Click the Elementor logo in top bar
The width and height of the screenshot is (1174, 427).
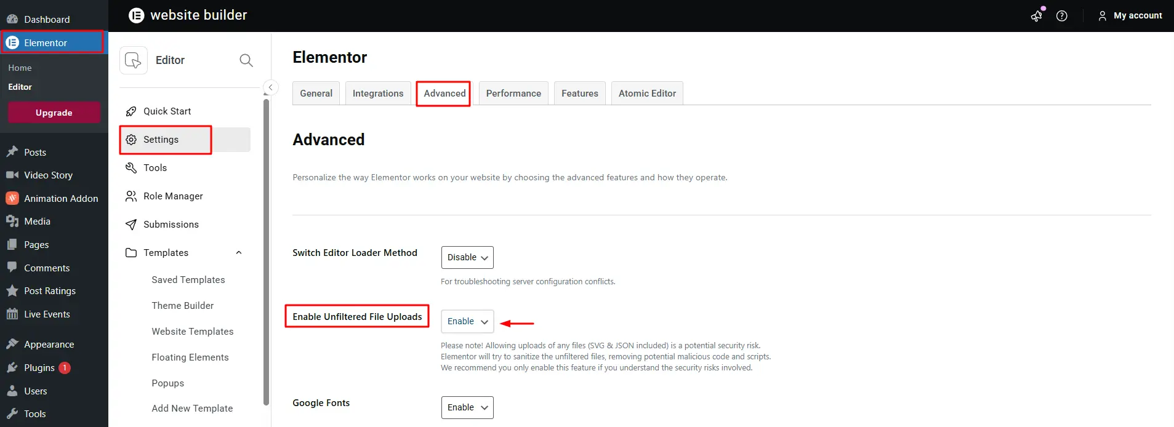pyautogui.click(x=136, y=15)
